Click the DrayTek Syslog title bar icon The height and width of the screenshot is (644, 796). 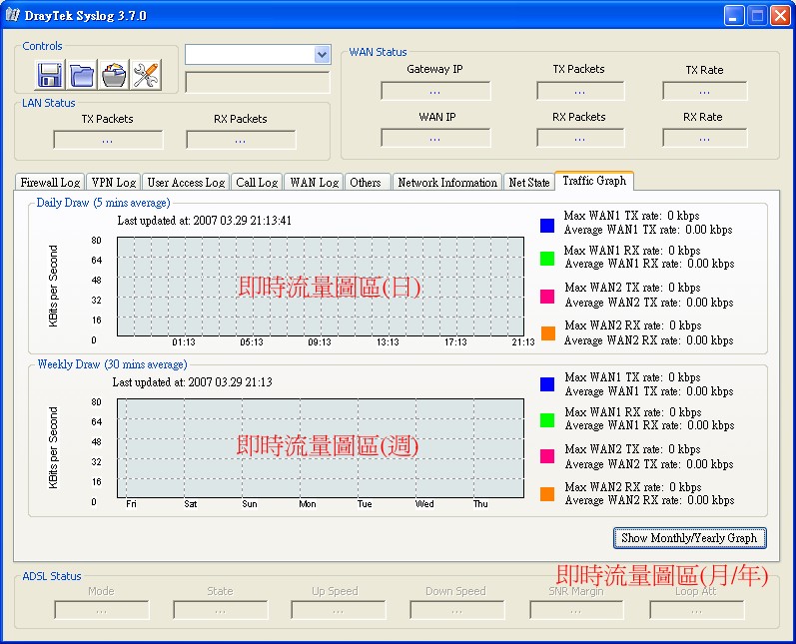coord(13,15)
